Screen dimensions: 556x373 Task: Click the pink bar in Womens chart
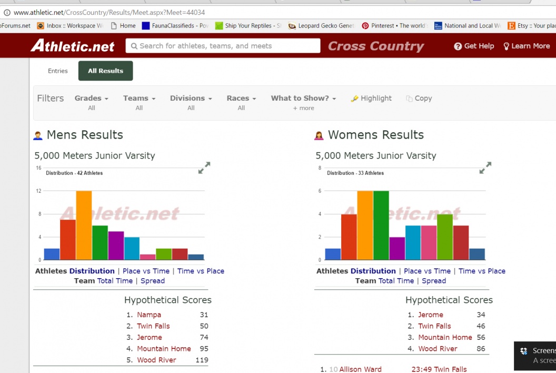point(429,243)
